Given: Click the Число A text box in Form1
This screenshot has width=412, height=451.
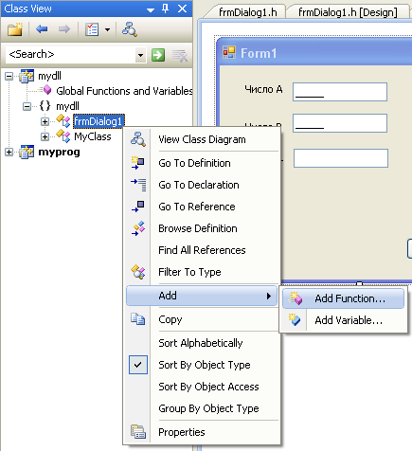Looking at the screenshot, I should (340, 92).
